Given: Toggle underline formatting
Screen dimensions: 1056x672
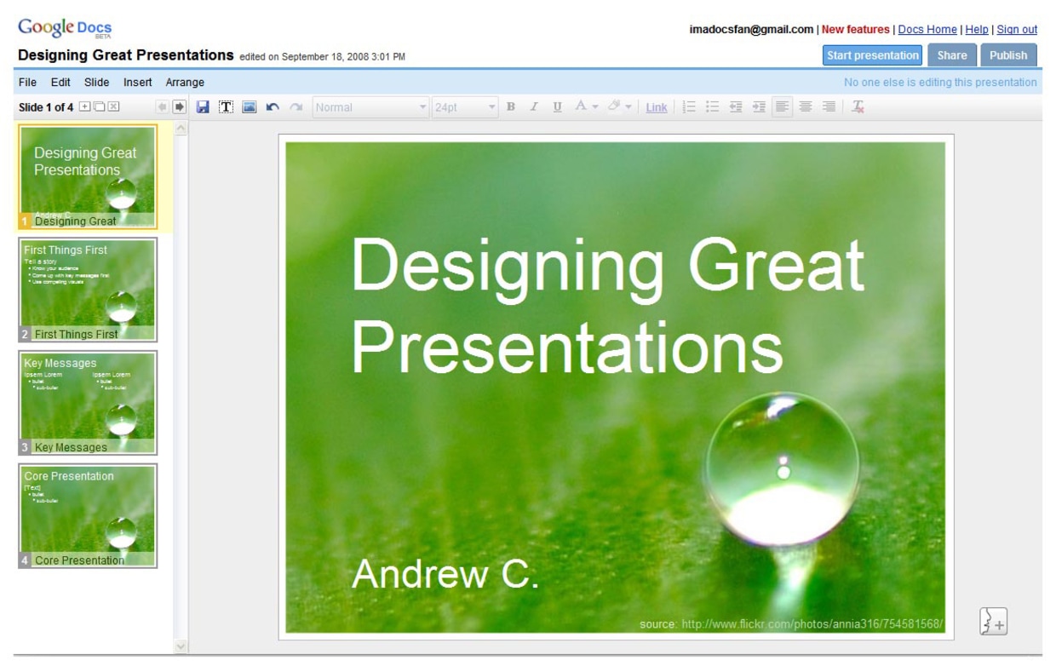Looking at the screenshot, I should tap(557, 107).
